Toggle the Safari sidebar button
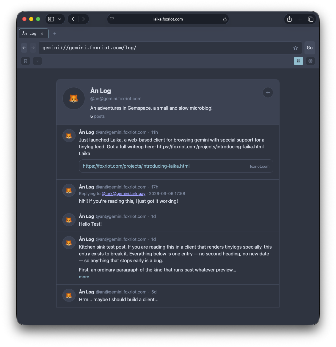The height and width of the screenshot is (347, 336). [51, 19]
